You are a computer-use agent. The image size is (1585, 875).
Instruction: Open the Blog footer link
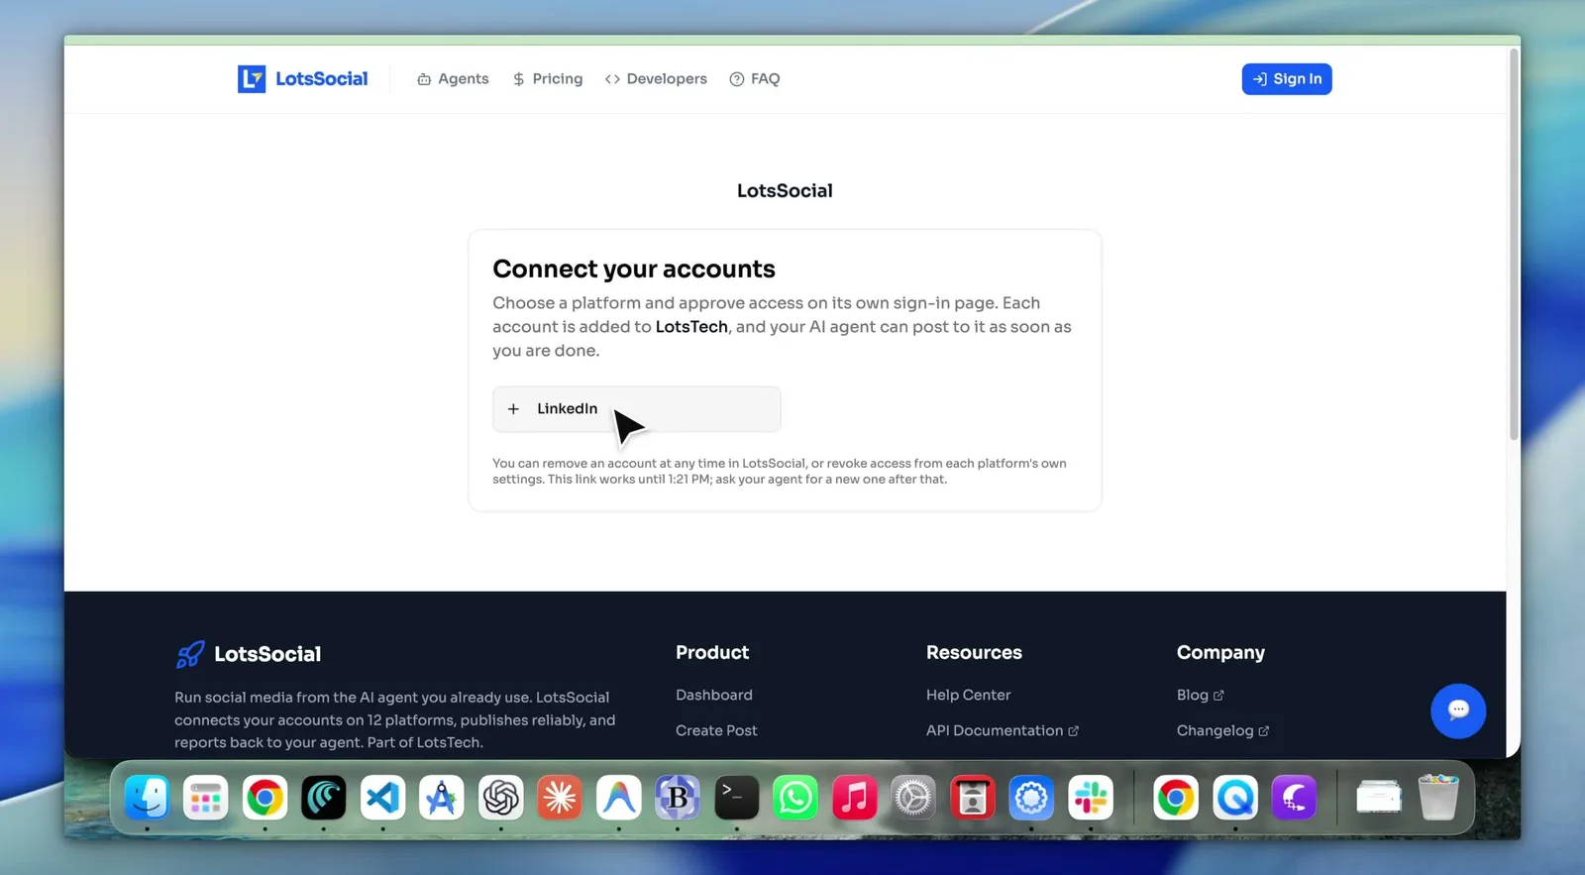[1201, 695]
